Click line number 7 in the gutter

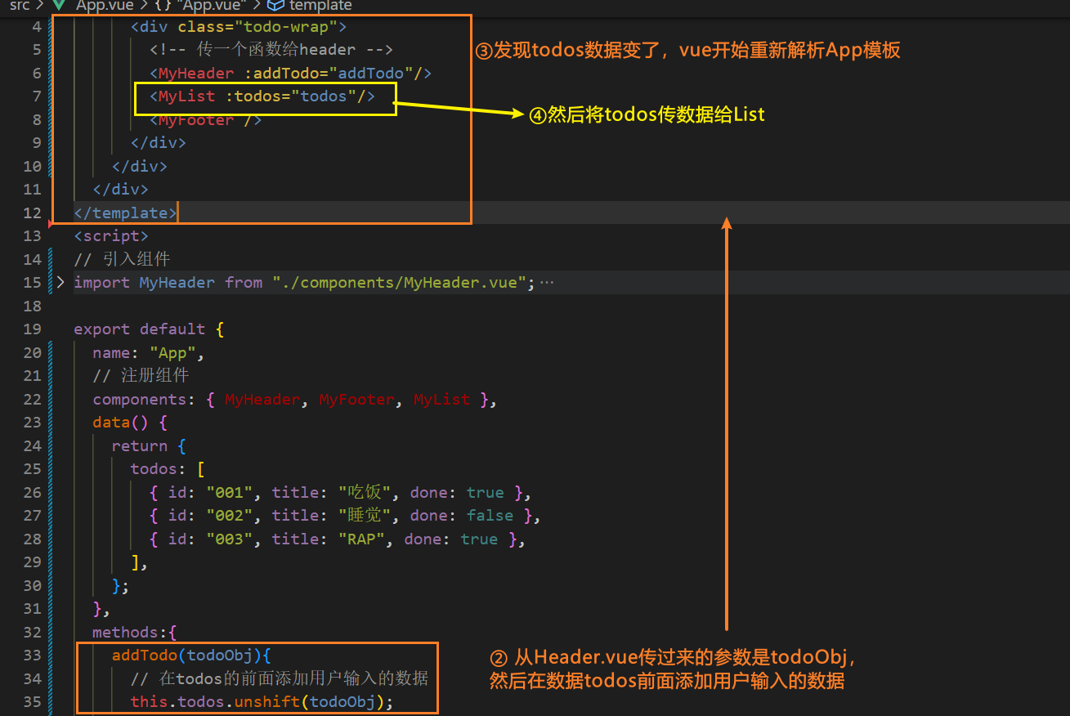click(x=36, y=96)
